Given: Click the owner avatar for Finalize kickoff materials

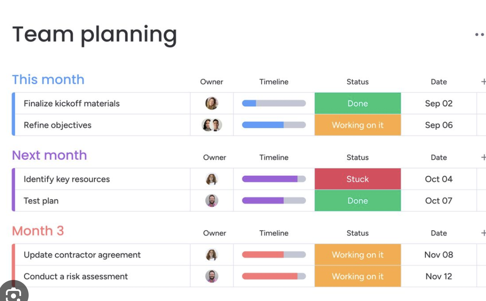Looking at the screenshot, I should [212, 103].
